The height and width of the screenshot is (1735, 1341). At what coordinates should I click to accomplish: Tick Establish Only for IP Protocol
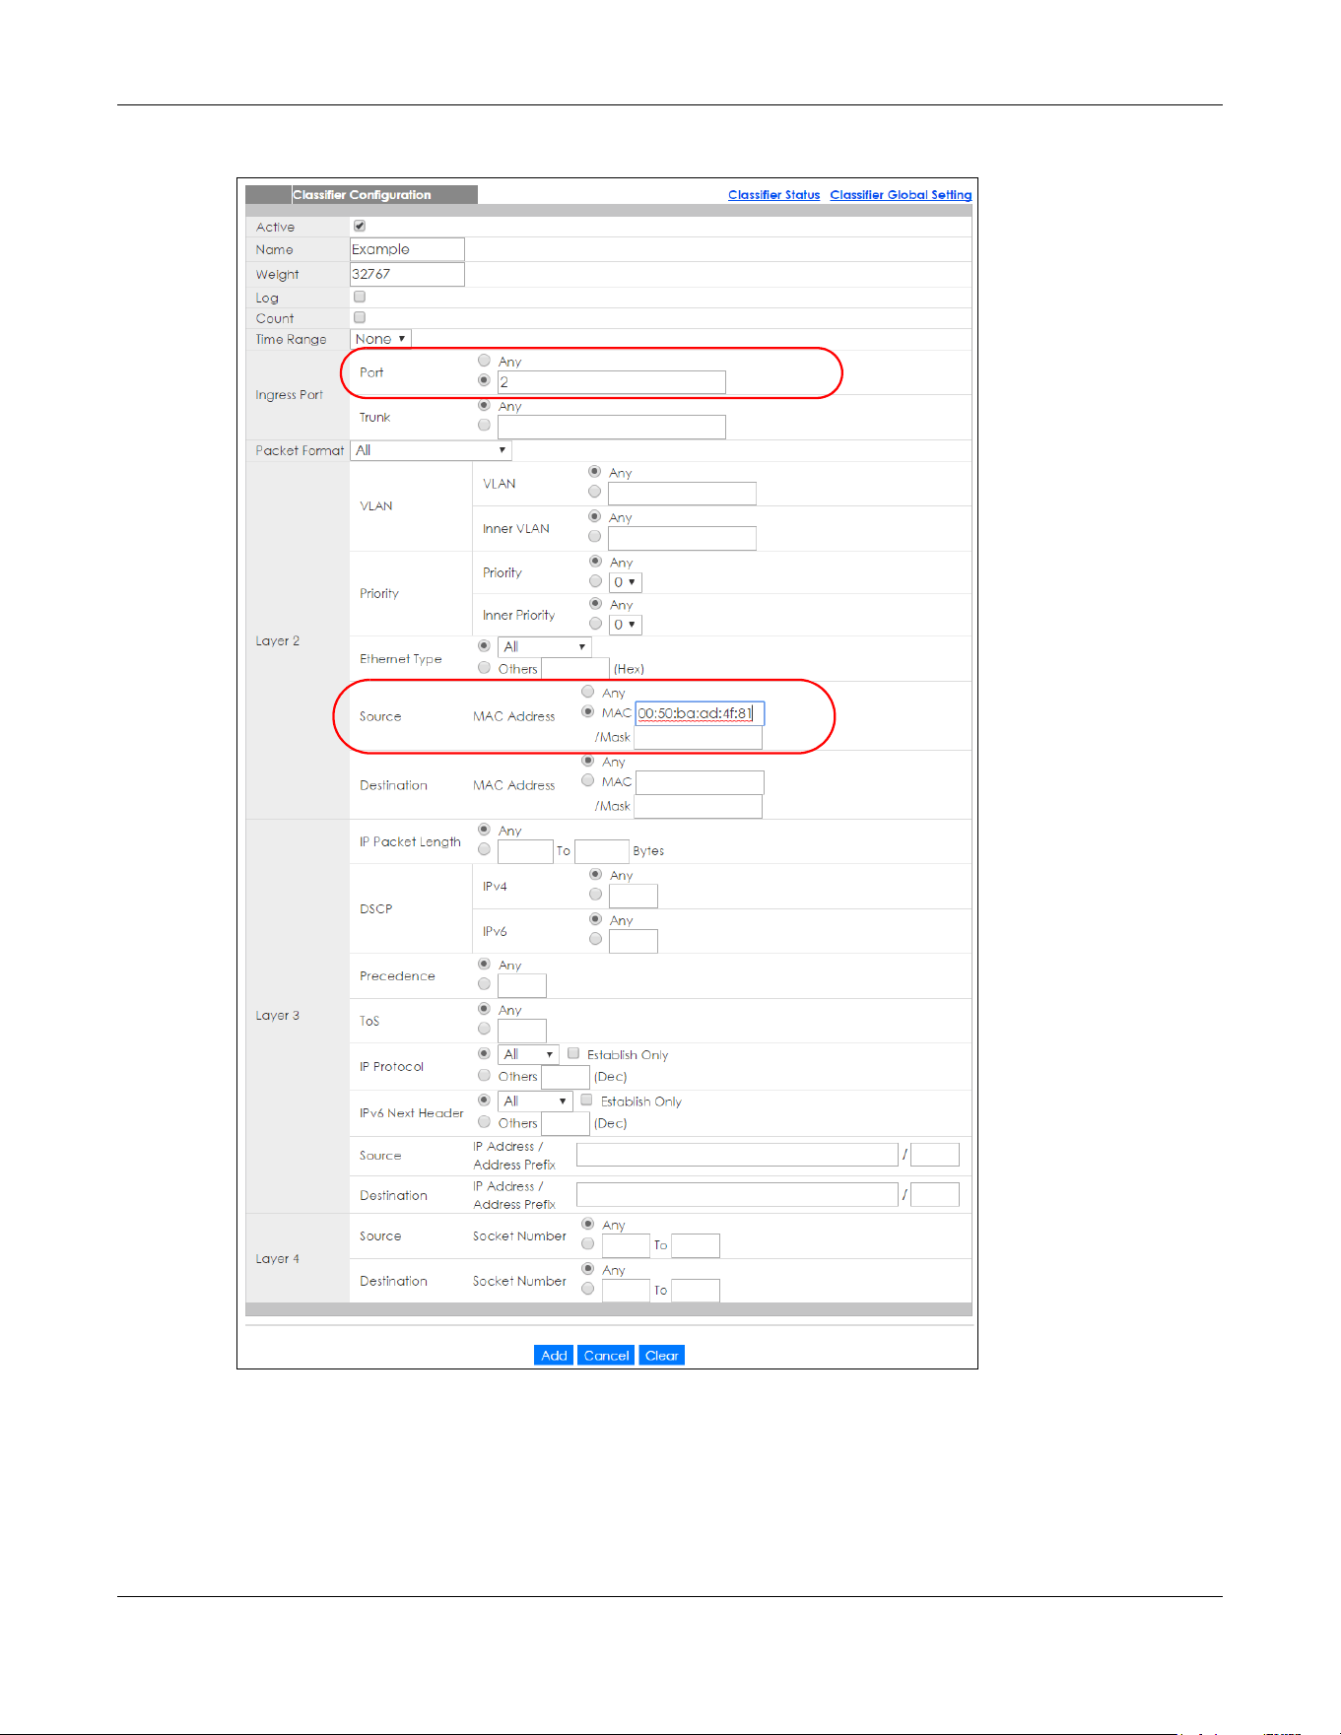(x=573, y=1053)
